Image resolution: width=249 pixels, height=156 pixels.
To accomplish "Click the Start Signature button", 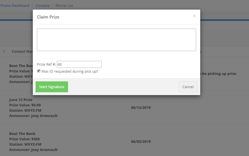I will [x=52, y=87].
